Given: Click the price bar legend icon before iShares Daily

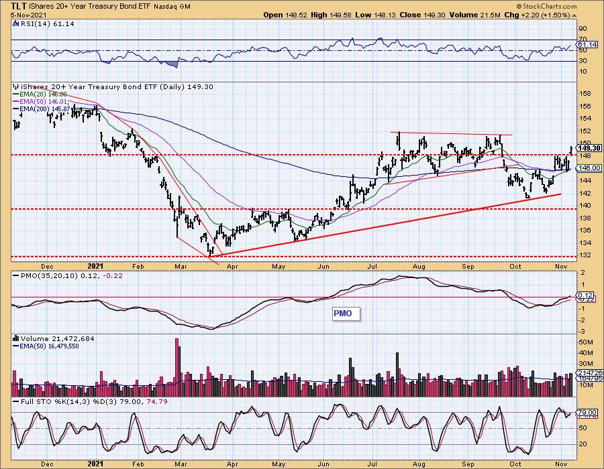Looking at the screenshot, I should 16,86.
